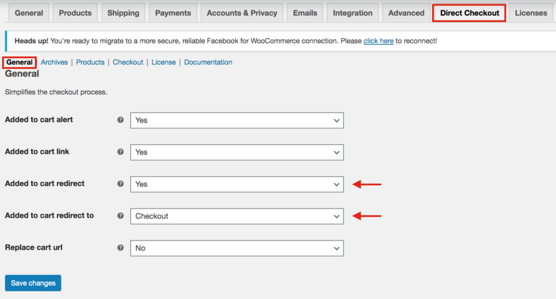
Task: Open the Added to cart alert dropdown
Action: point(237,120)
